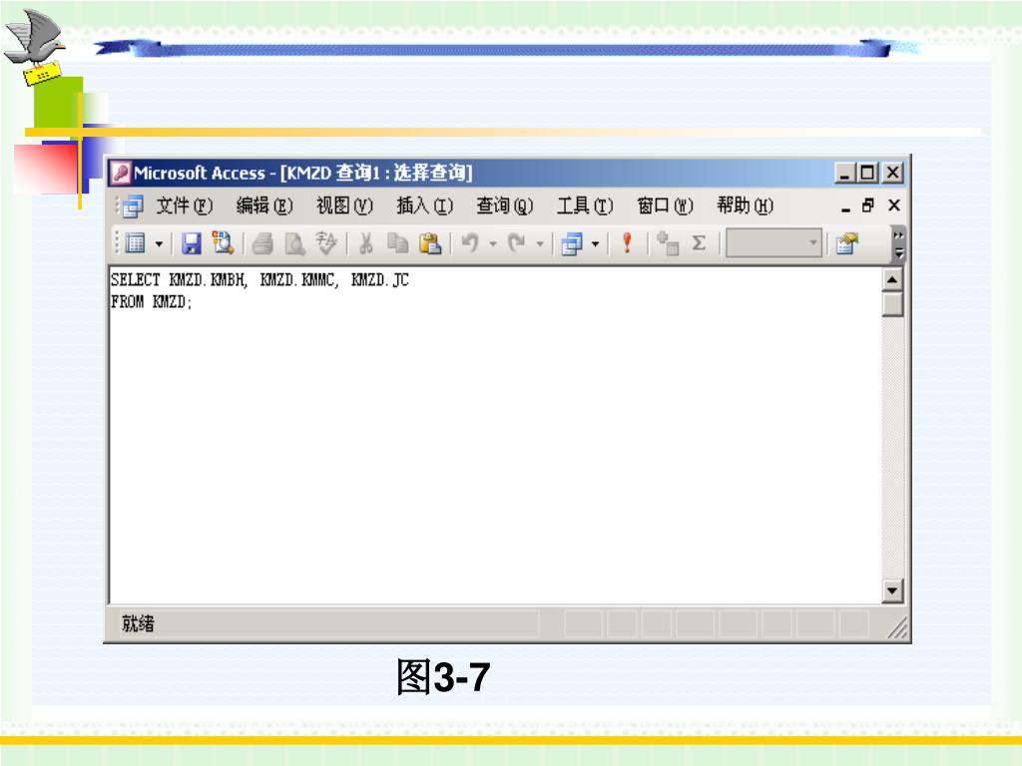1022x766 pixels.
Task: Click the 就绪 status bar text
Action: 138,623
